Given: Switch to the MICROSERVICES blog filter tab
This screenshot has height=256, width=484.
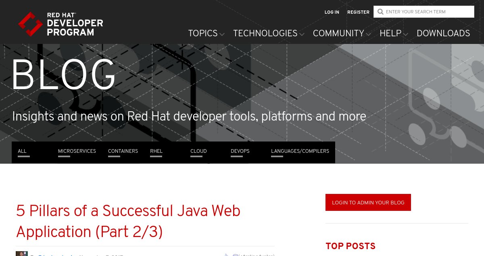Looking at the screenshot, I should click(77, 151).
